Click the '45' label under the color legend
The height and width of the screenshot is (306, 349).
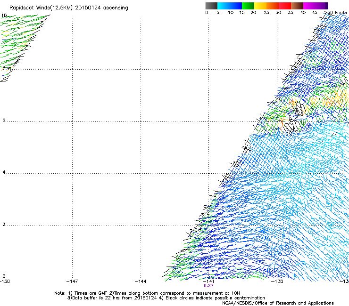(315, 13)
